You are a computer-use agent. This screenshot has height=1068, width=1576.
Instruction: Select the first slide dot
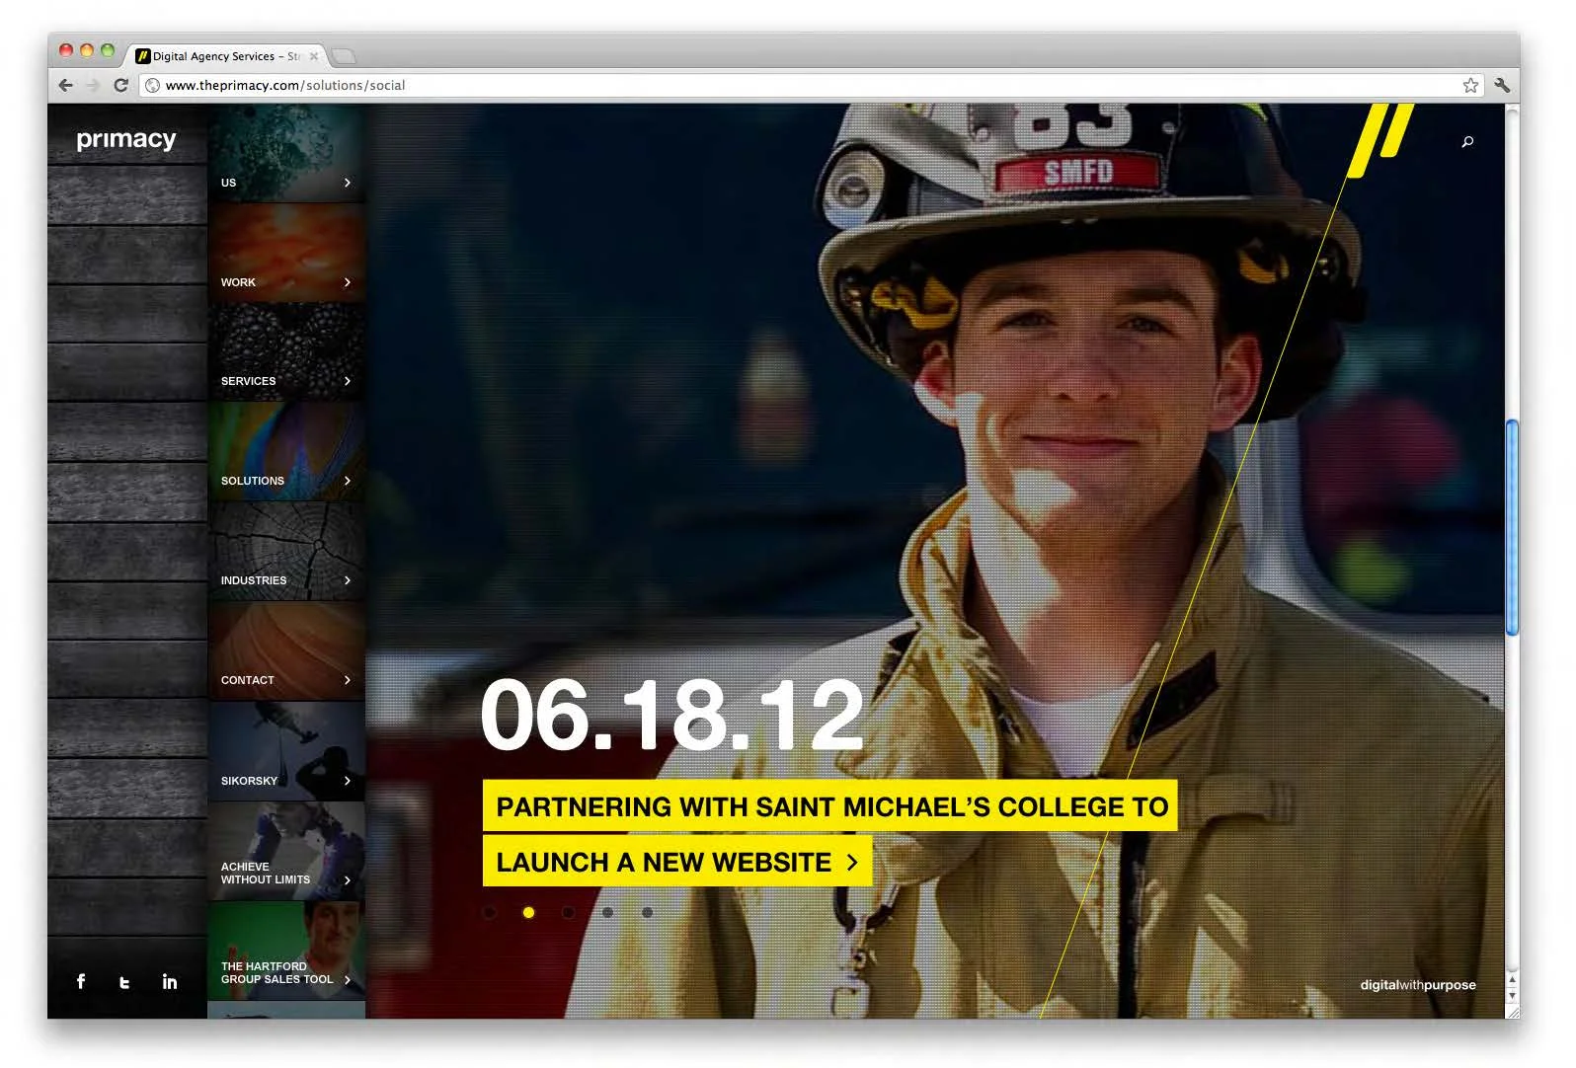[489, 912]
